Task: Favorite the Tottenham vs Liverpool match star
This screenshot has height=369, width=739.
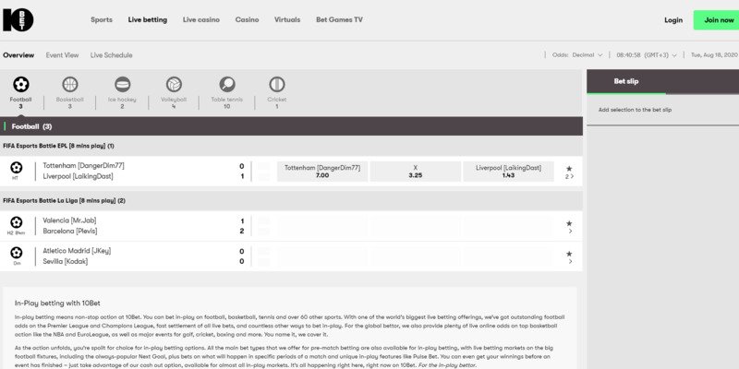Action: point(569,169)
